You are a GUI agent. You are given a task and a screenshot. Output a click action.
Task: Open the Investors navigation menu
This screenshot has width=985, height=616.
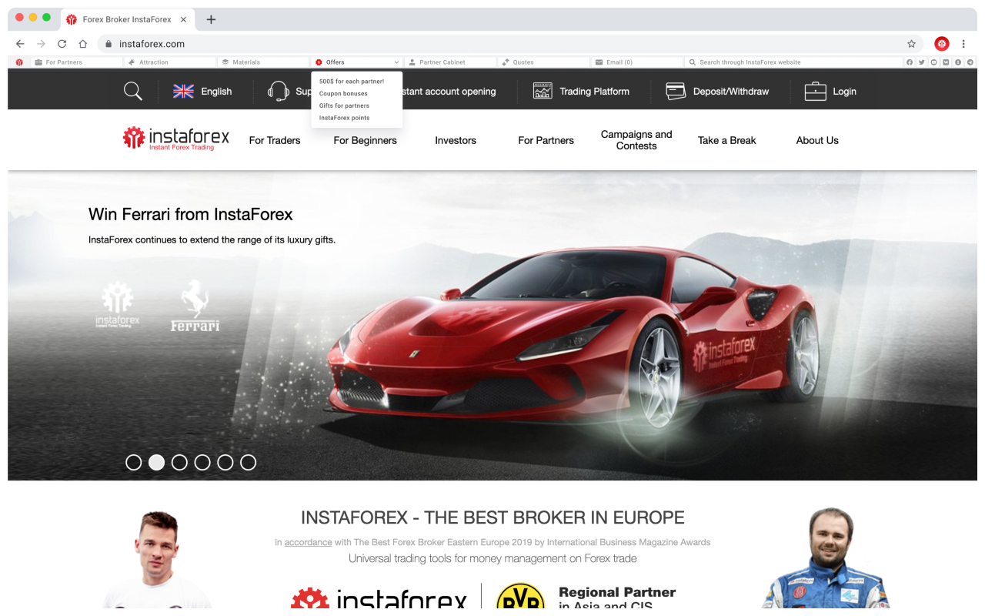pyautogui.click(x=456, y=140)
